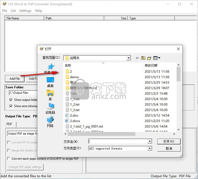This screenshot has width=198, height=179.
Task: Open 库 (Libraries) in the sidebar
Action: point(50,95)
